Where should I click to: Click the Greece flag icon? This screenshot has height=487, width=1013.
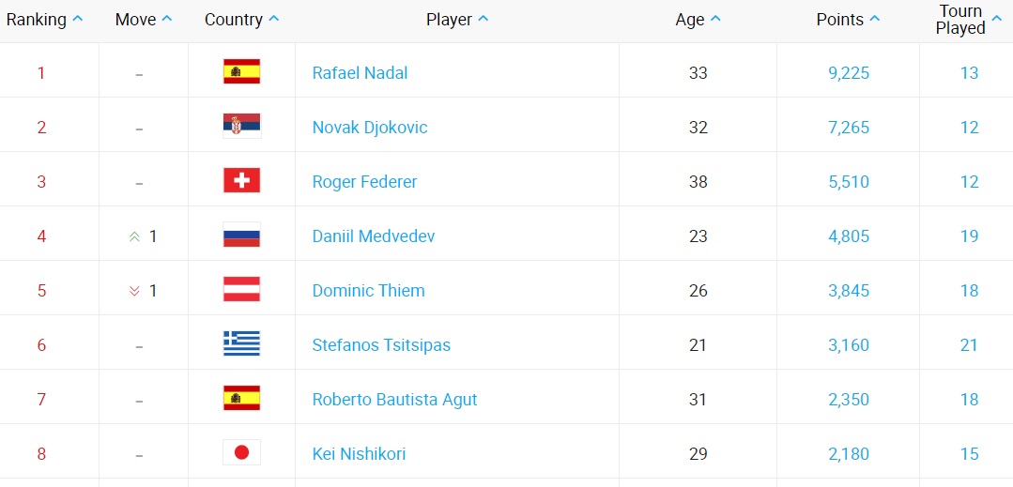[x=241, y=344]
